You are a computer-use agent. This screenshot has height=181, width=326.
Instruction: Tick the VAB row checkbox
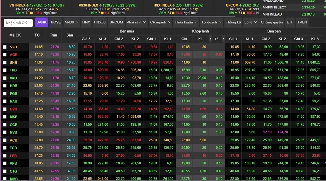pyautogui.click(x=5, y=78)
